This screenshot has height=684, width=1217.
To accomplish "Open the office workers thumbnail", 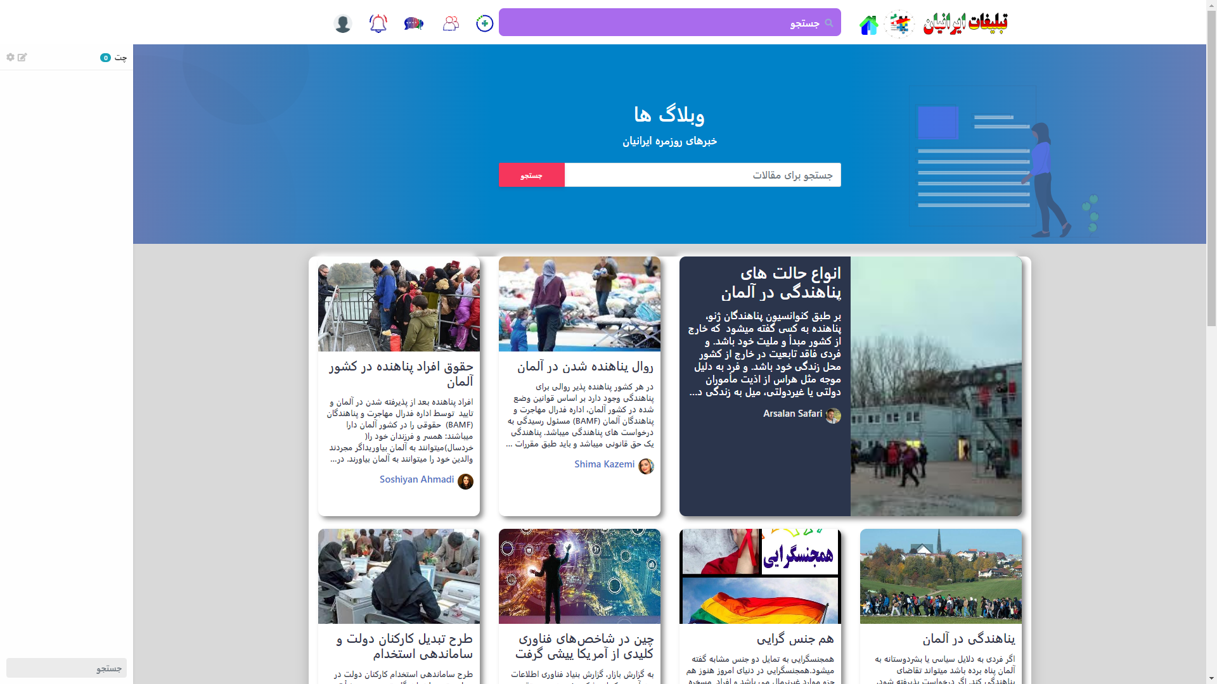I will (x=399, y=576).
